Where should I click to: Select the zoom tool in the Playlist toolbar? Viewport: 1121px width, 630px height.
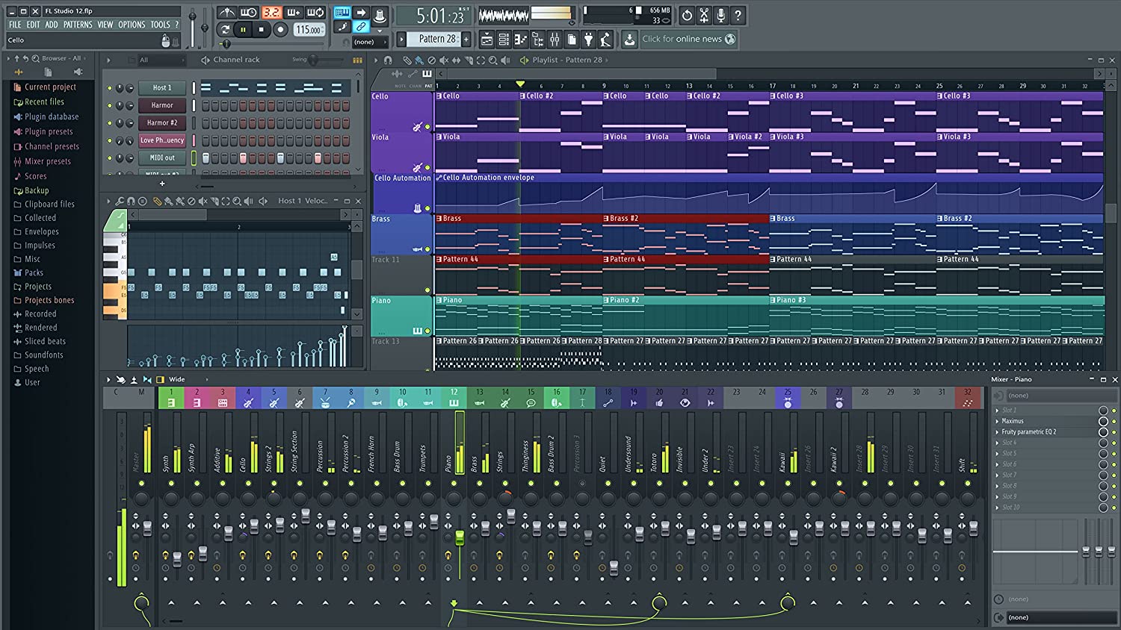click(x=493, y=60)
